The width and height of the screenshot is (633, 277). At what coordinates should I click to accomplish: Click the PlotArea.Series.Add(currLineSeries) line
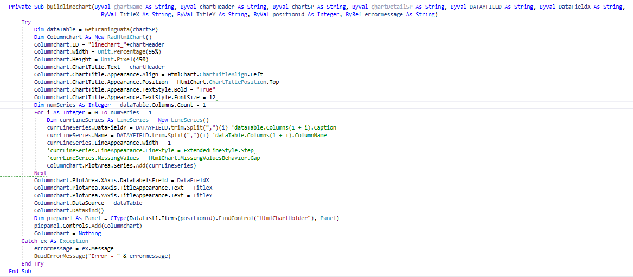click(121, 165)
